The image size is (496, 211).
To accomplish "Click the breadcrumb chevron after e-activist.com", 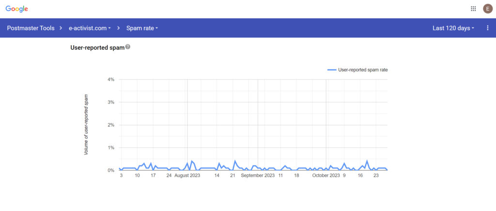I will tap(119, 28).
